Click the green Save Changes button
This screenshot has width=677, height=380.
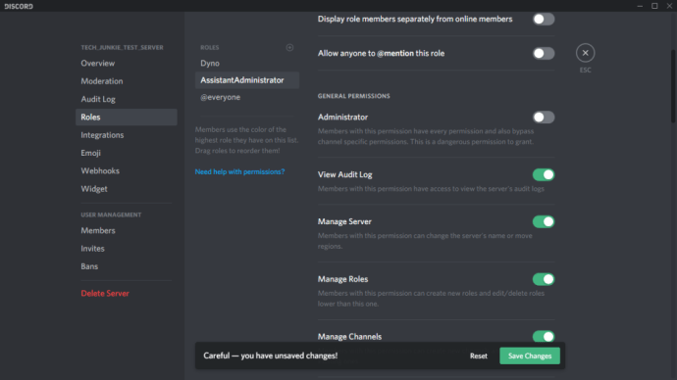tap(530, 356)
